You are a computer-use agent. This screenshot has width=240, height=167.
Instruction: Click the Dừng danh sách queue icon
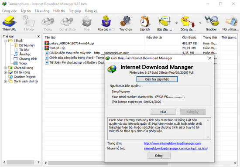[188, 21]
